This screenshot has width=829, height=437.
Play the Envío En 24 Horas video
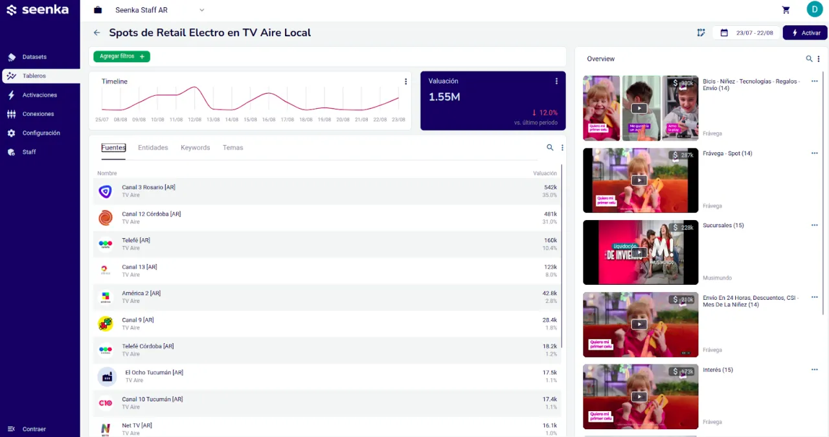click(x=639, y=324)
